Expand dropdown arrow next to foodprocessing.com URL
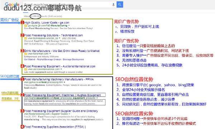215x129 pixels. 69,114
